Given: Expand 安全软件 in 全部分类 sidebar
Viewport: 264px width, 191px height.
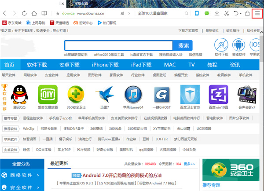Looking at the screenshot, I should click(22, 187).
